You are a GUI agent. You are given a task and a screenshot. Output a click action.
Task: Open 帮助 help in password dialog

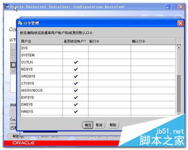[113, 125]
